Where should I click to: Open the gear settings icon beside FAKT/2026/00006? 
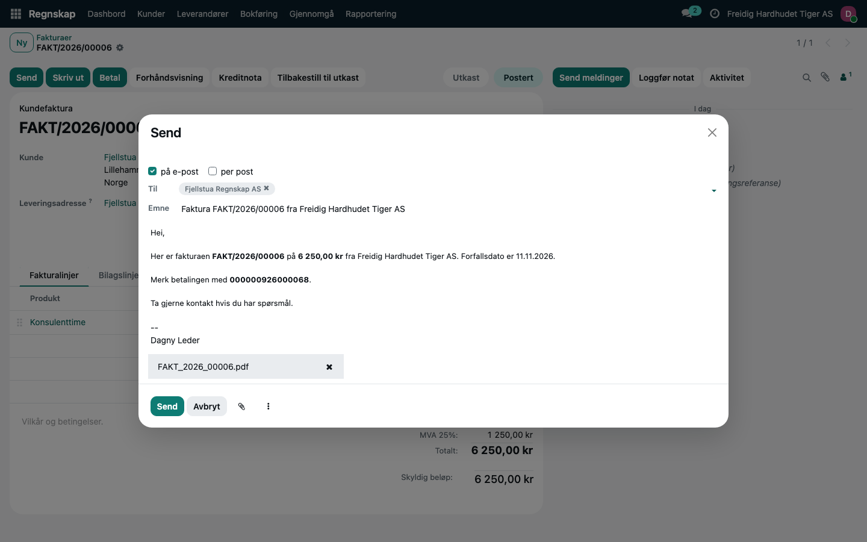pyautogui.click(x=120, y=48)
